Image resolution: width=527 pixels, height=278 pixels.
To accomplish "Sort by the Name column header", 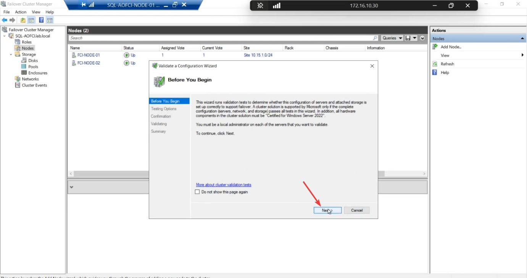I will (x=95, y=48).
